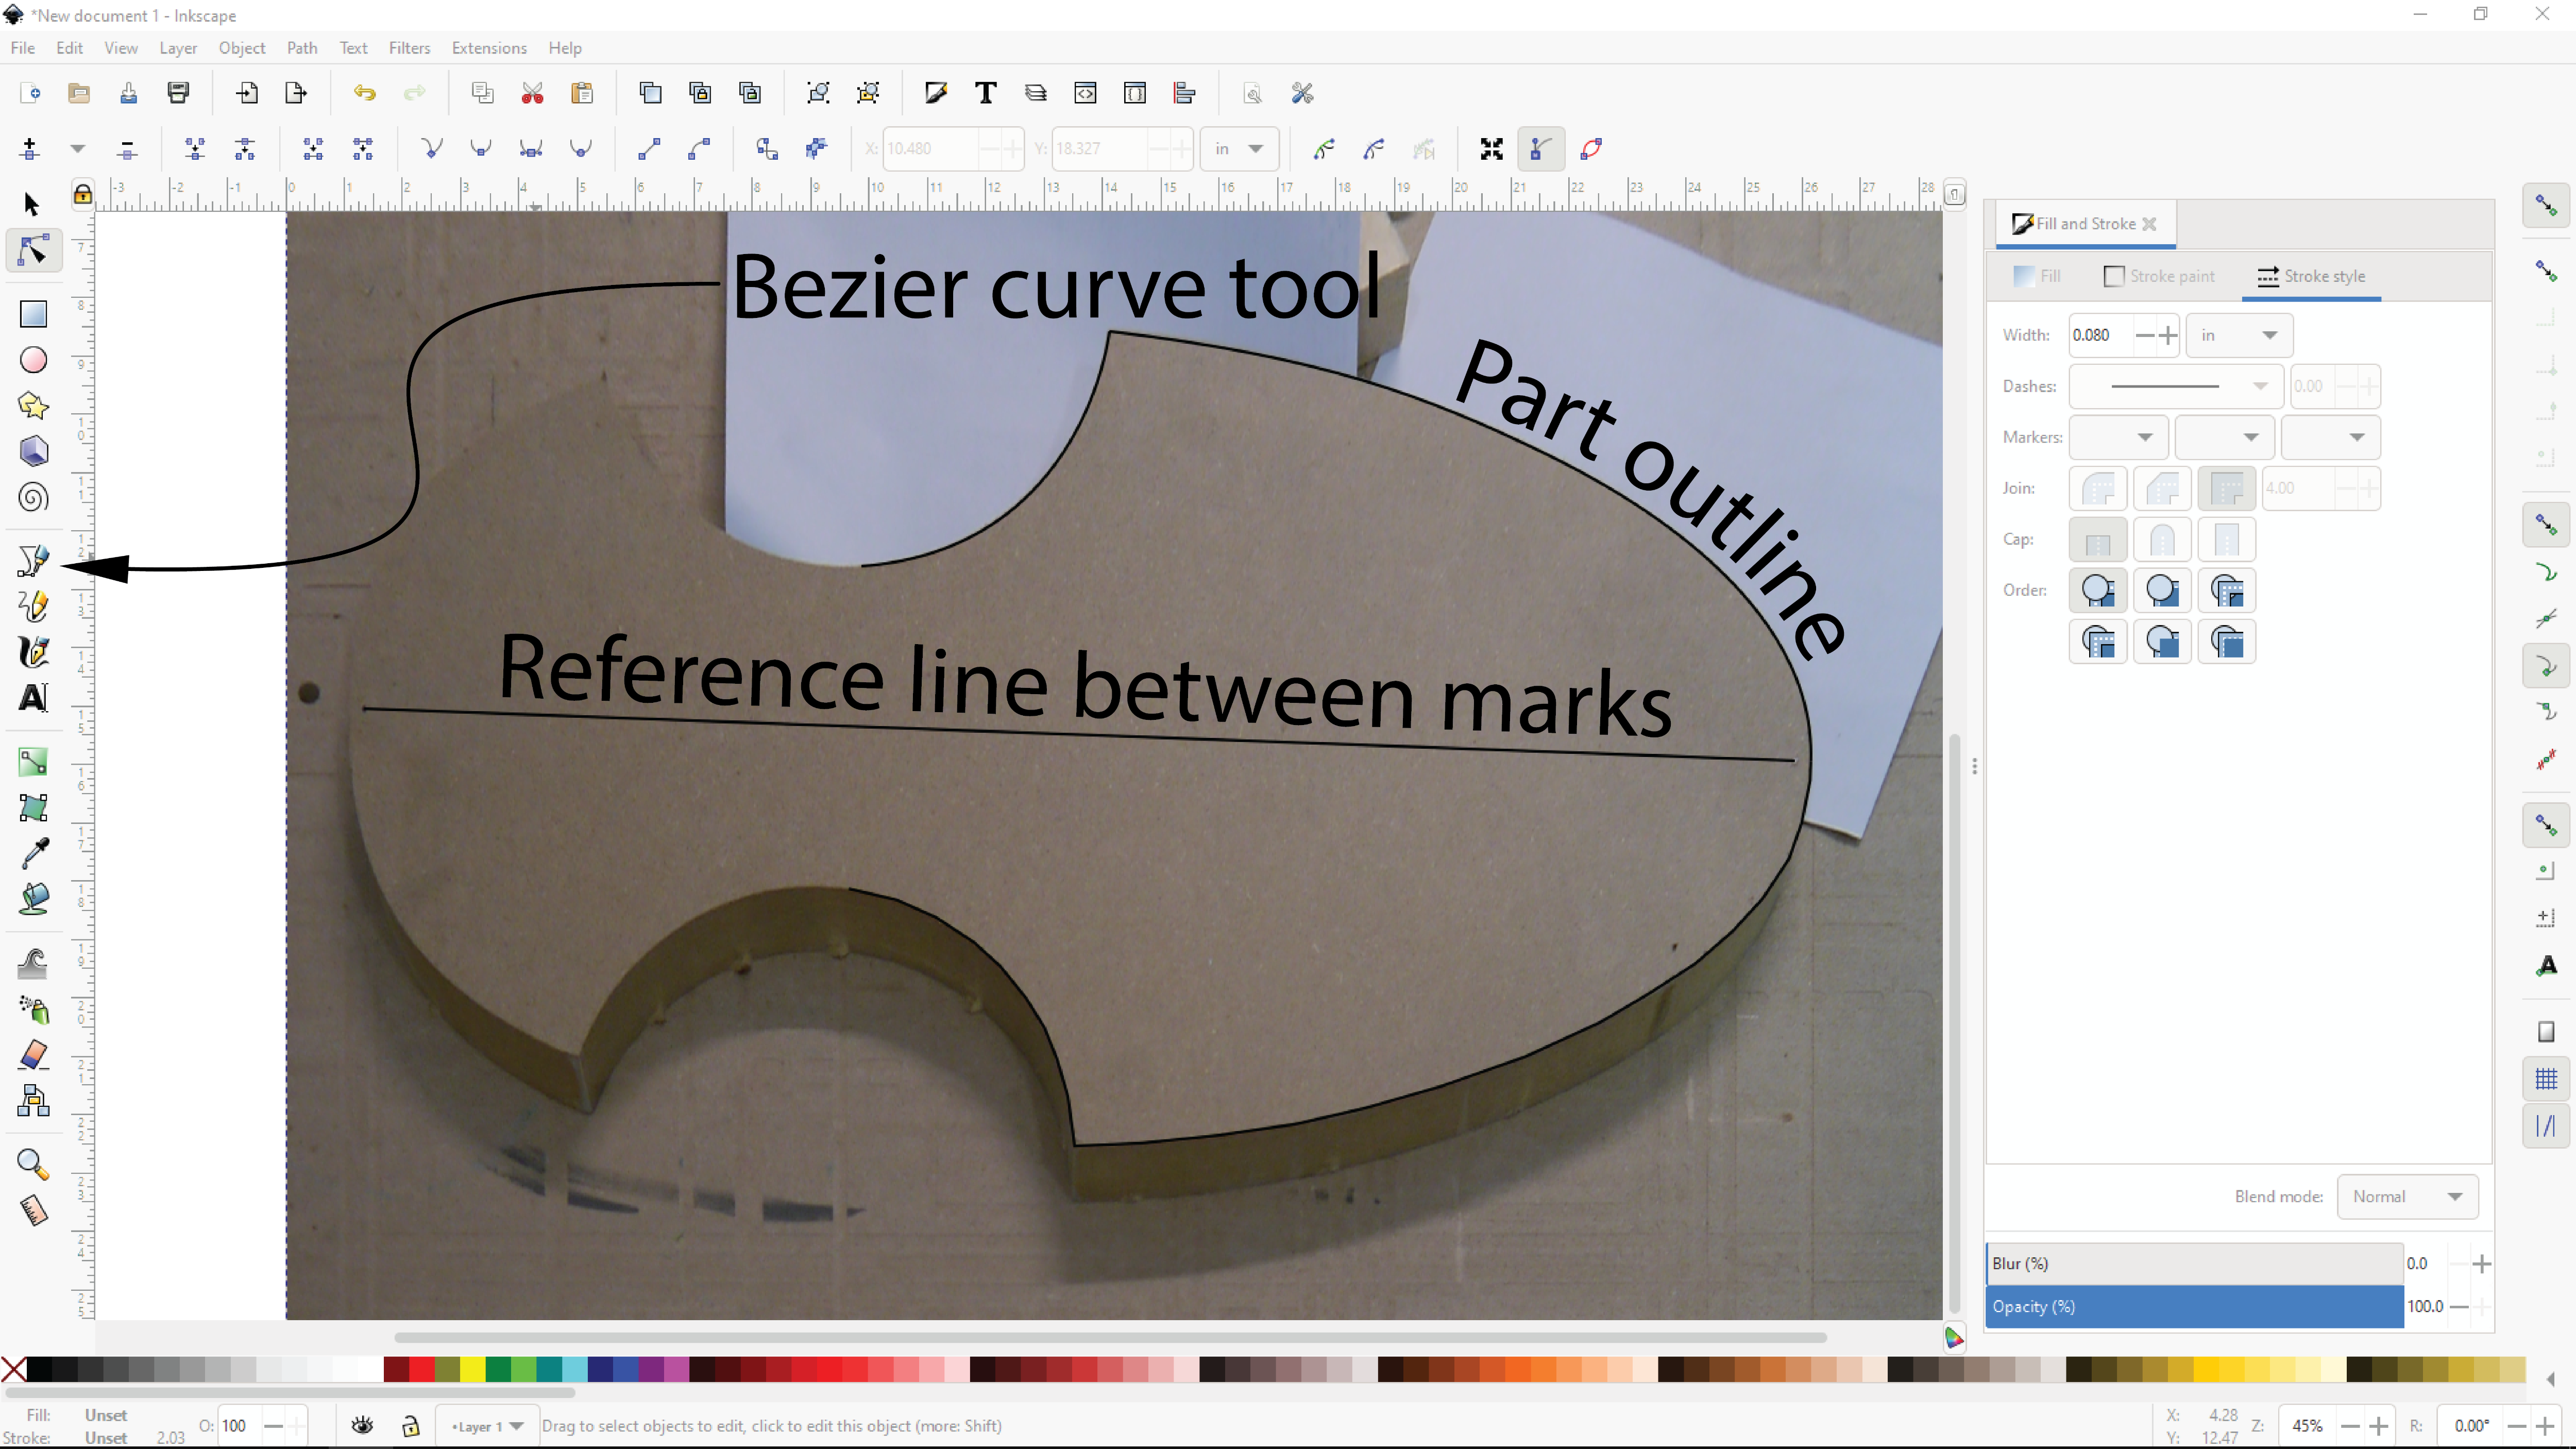Select the Color dropper tool
Viewport: 2576px width, 1449px height.
[33, 853]
